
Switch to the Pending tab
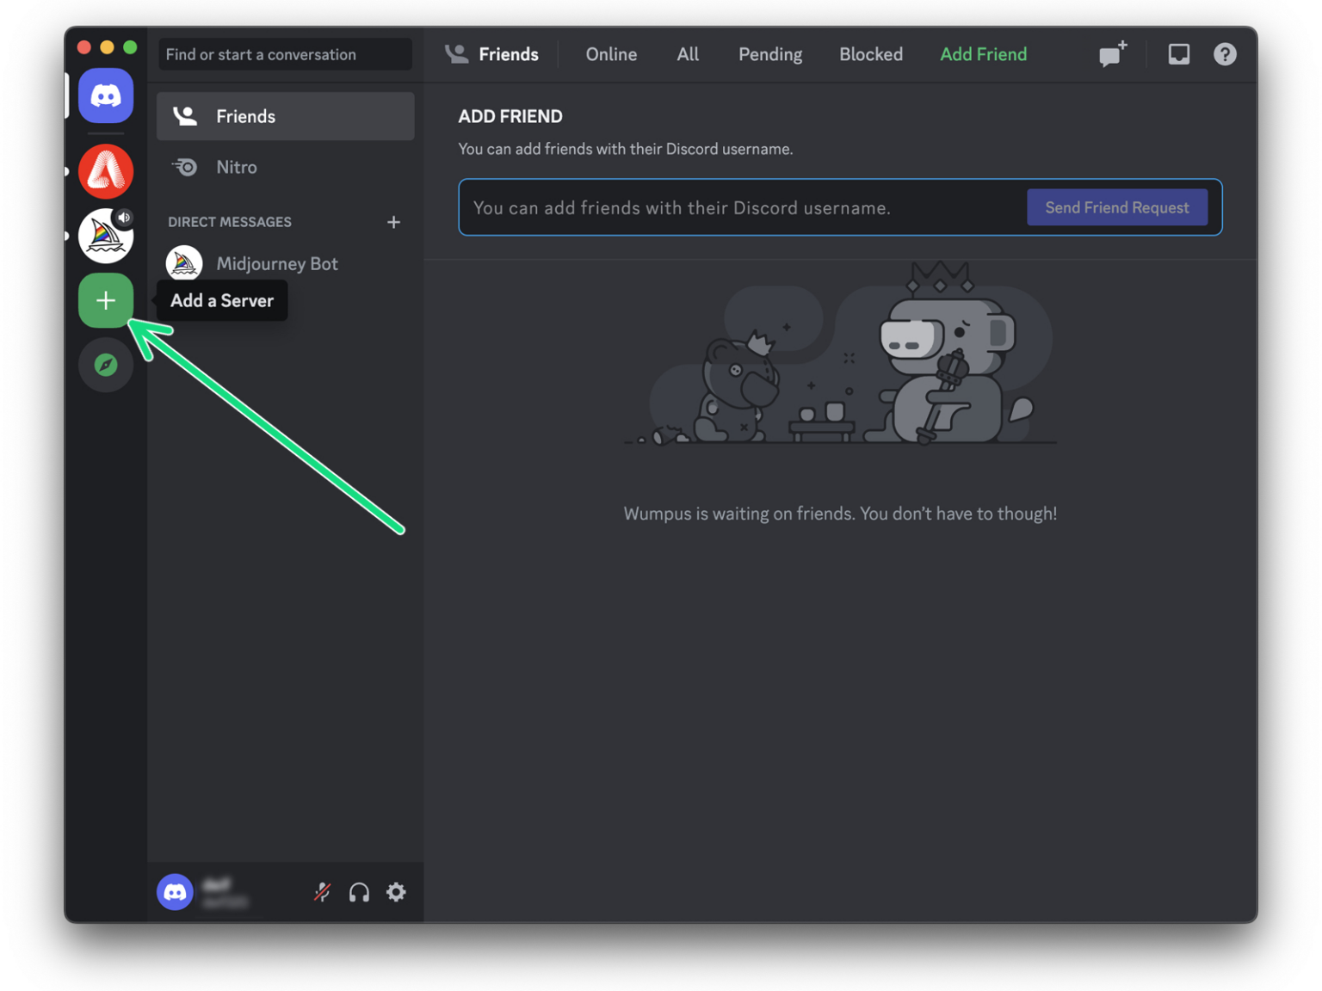769,54
